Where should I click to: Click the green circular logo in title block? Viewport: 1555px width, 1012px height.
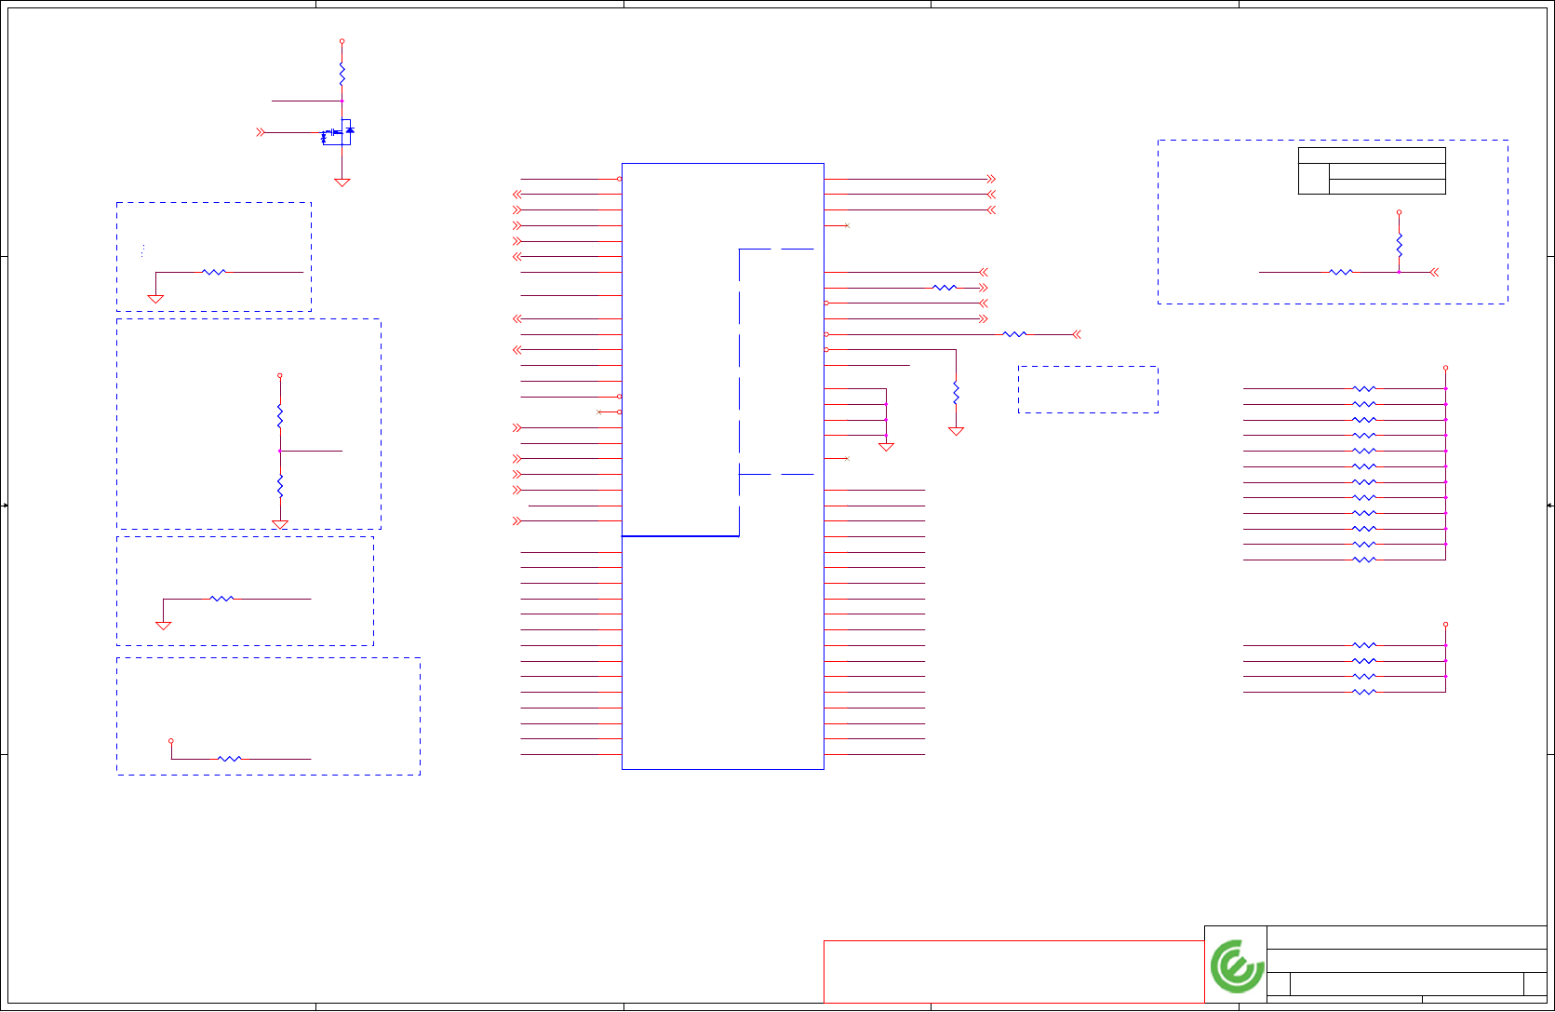click(1237, 966)
